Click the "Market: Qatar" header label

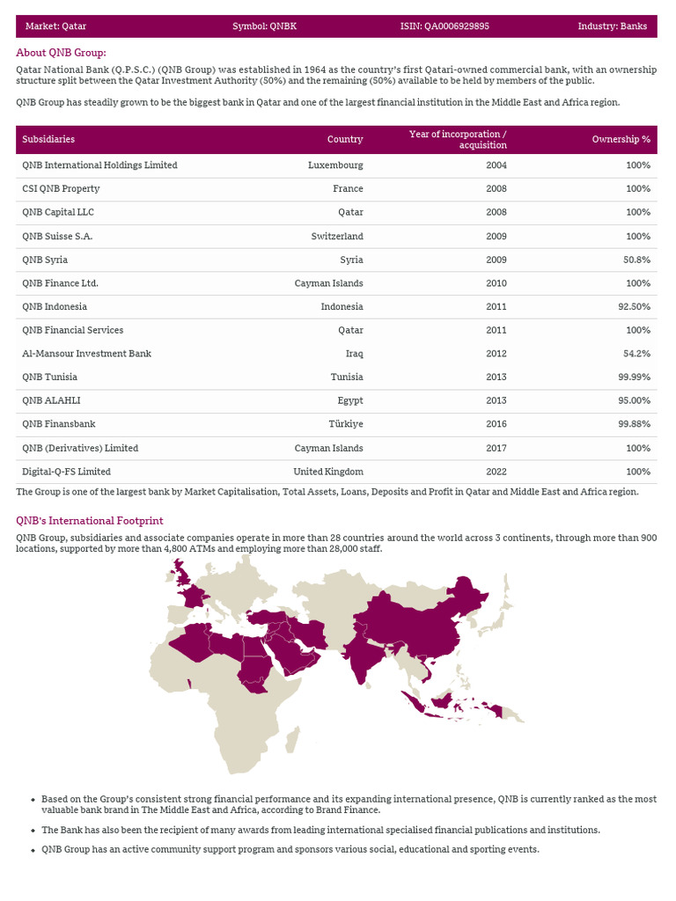pyautogui.click(x=55, y=26)
